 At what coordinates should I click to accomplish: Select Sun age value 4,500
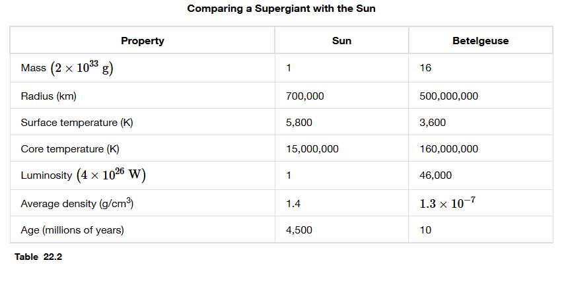[299, 230]
